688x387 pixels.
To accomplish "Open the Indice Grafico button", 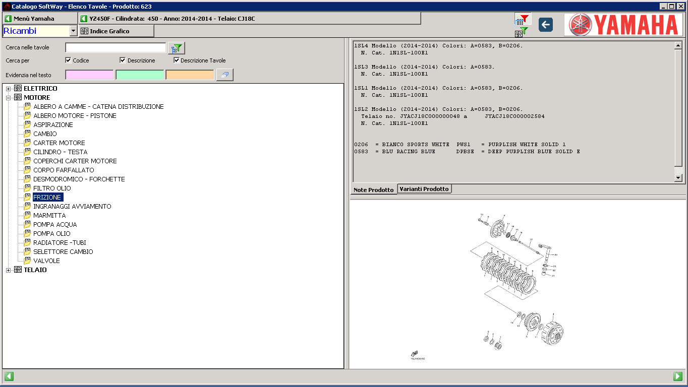I will point(116,31).
